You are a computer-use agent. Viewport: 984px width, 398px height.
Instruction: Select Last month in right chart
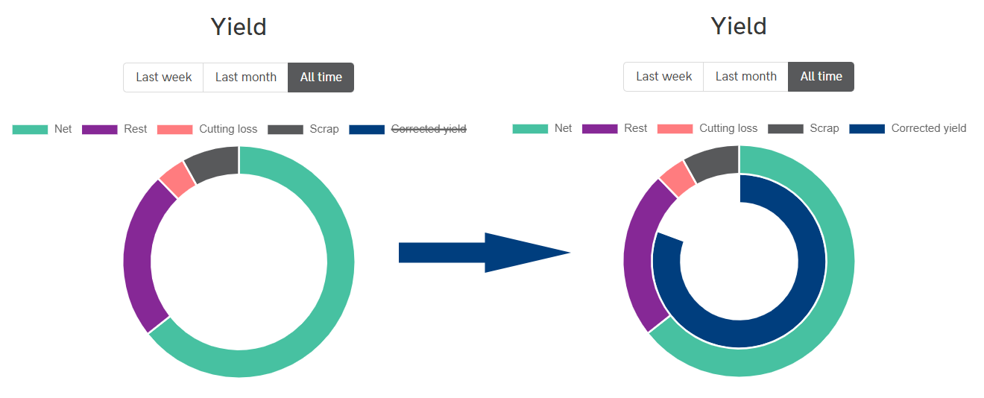(745, 77)
